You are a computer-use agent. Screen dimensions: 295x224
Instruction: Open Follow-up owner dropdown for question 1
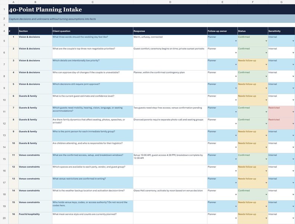pos(236,41)
